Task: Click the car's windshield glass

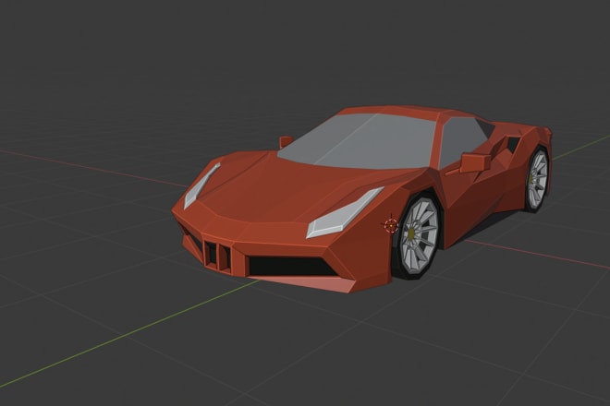Action: point(358,140)
